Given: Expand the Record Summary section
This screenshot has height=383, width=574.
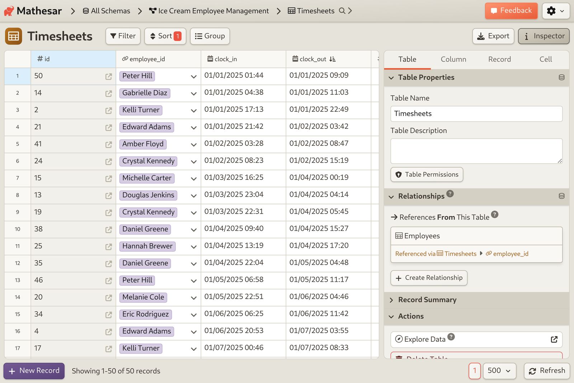Looking at the screenshot, I should click(x=476, y=300).
